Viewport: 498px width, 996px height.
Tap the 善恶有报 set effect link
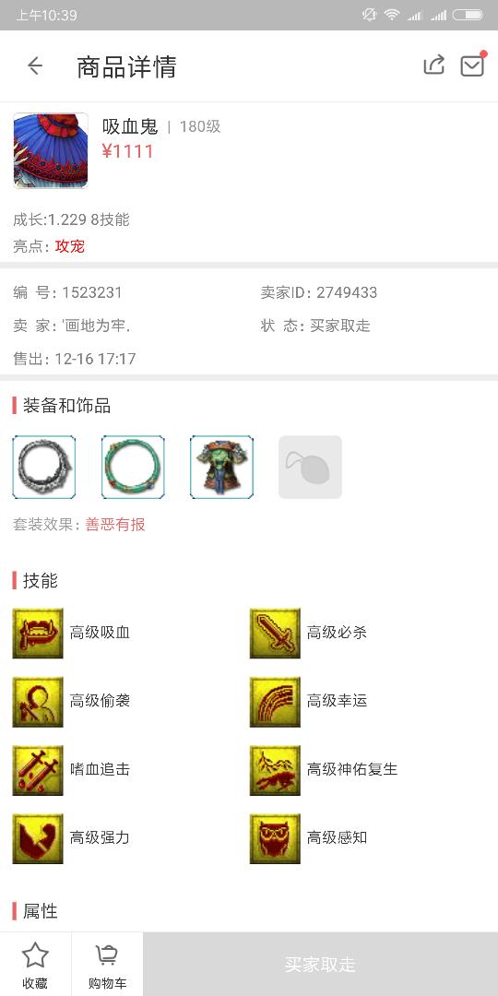pyautogui.click(x=115, y=525)
